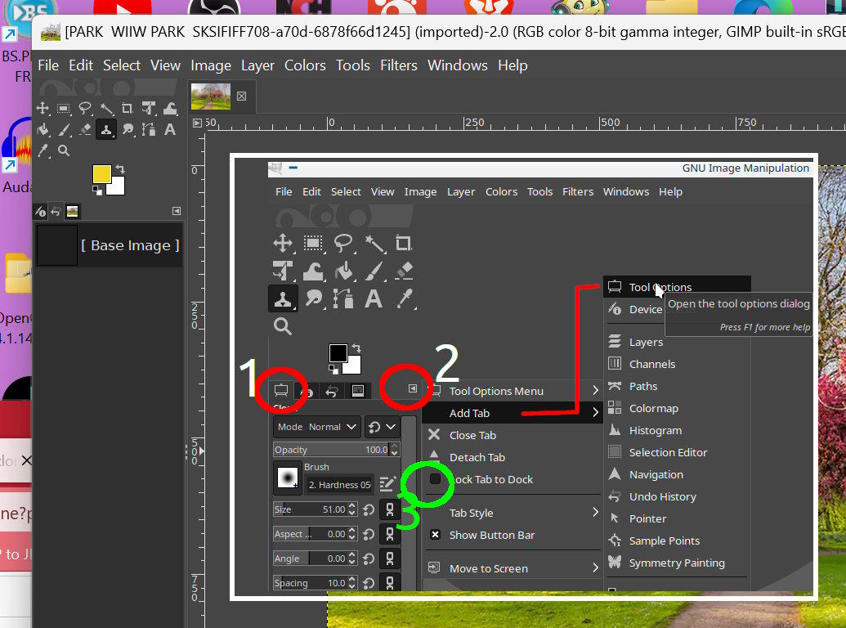This screenshot has height=628, width=846.
Task: Swap foreground and background colors
Action: [120, 169]
